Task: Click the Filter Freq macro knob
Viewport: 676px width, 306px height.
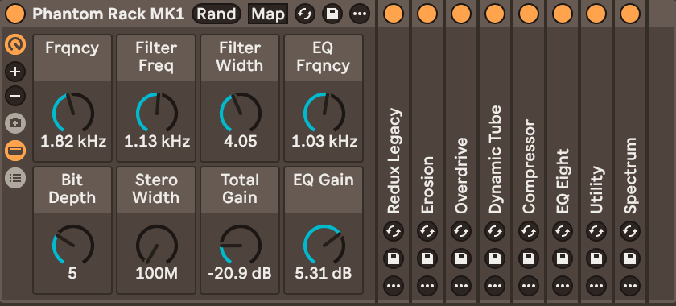Action: coord(156,112)
